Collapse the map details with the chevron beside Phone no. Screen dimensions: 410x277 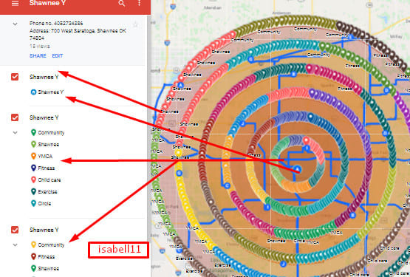(x=16, y=24)
